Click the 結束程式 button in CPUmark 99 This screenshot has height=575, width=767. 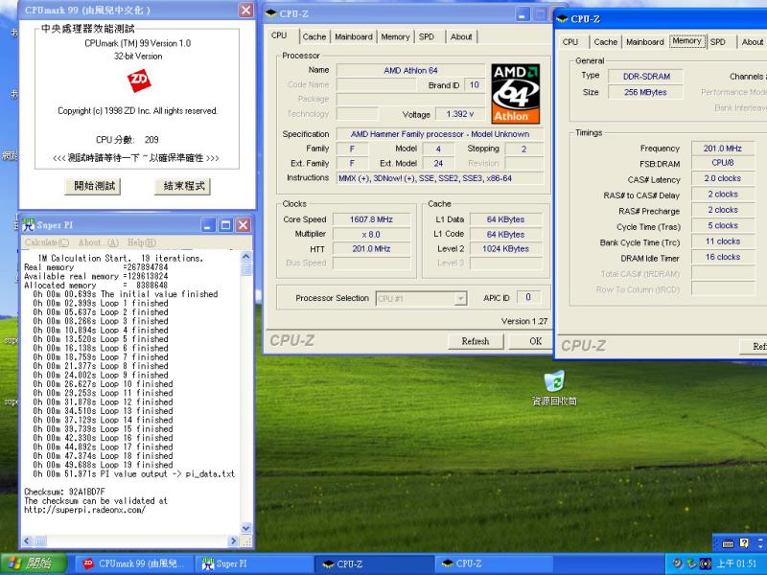[183, 186]
